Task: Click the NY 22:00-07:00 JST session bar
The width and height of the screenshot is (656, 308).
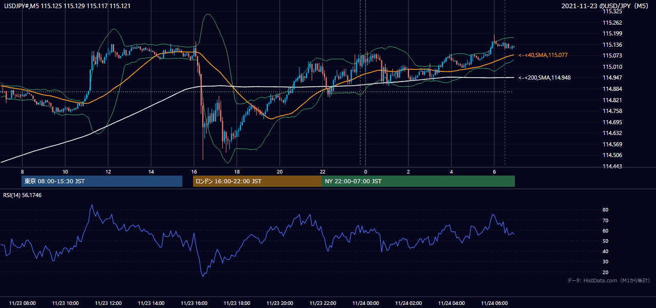Action: pyautogui.click(x=418, y=181)
